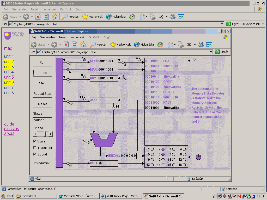Click Mail icon in M881 Index Page toolbar
Screen dimensions: 267x200
click(142, 17)
